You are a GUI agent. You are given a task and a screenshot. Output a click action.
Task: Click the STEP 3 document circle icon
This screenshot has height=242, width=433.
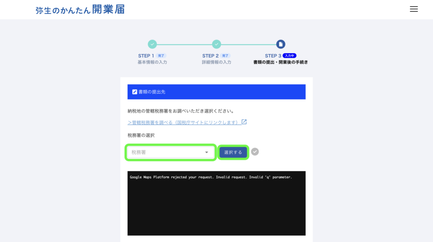tap(281, 44)
